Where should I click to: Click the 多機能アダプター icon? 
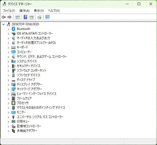(x=13, y=131)
